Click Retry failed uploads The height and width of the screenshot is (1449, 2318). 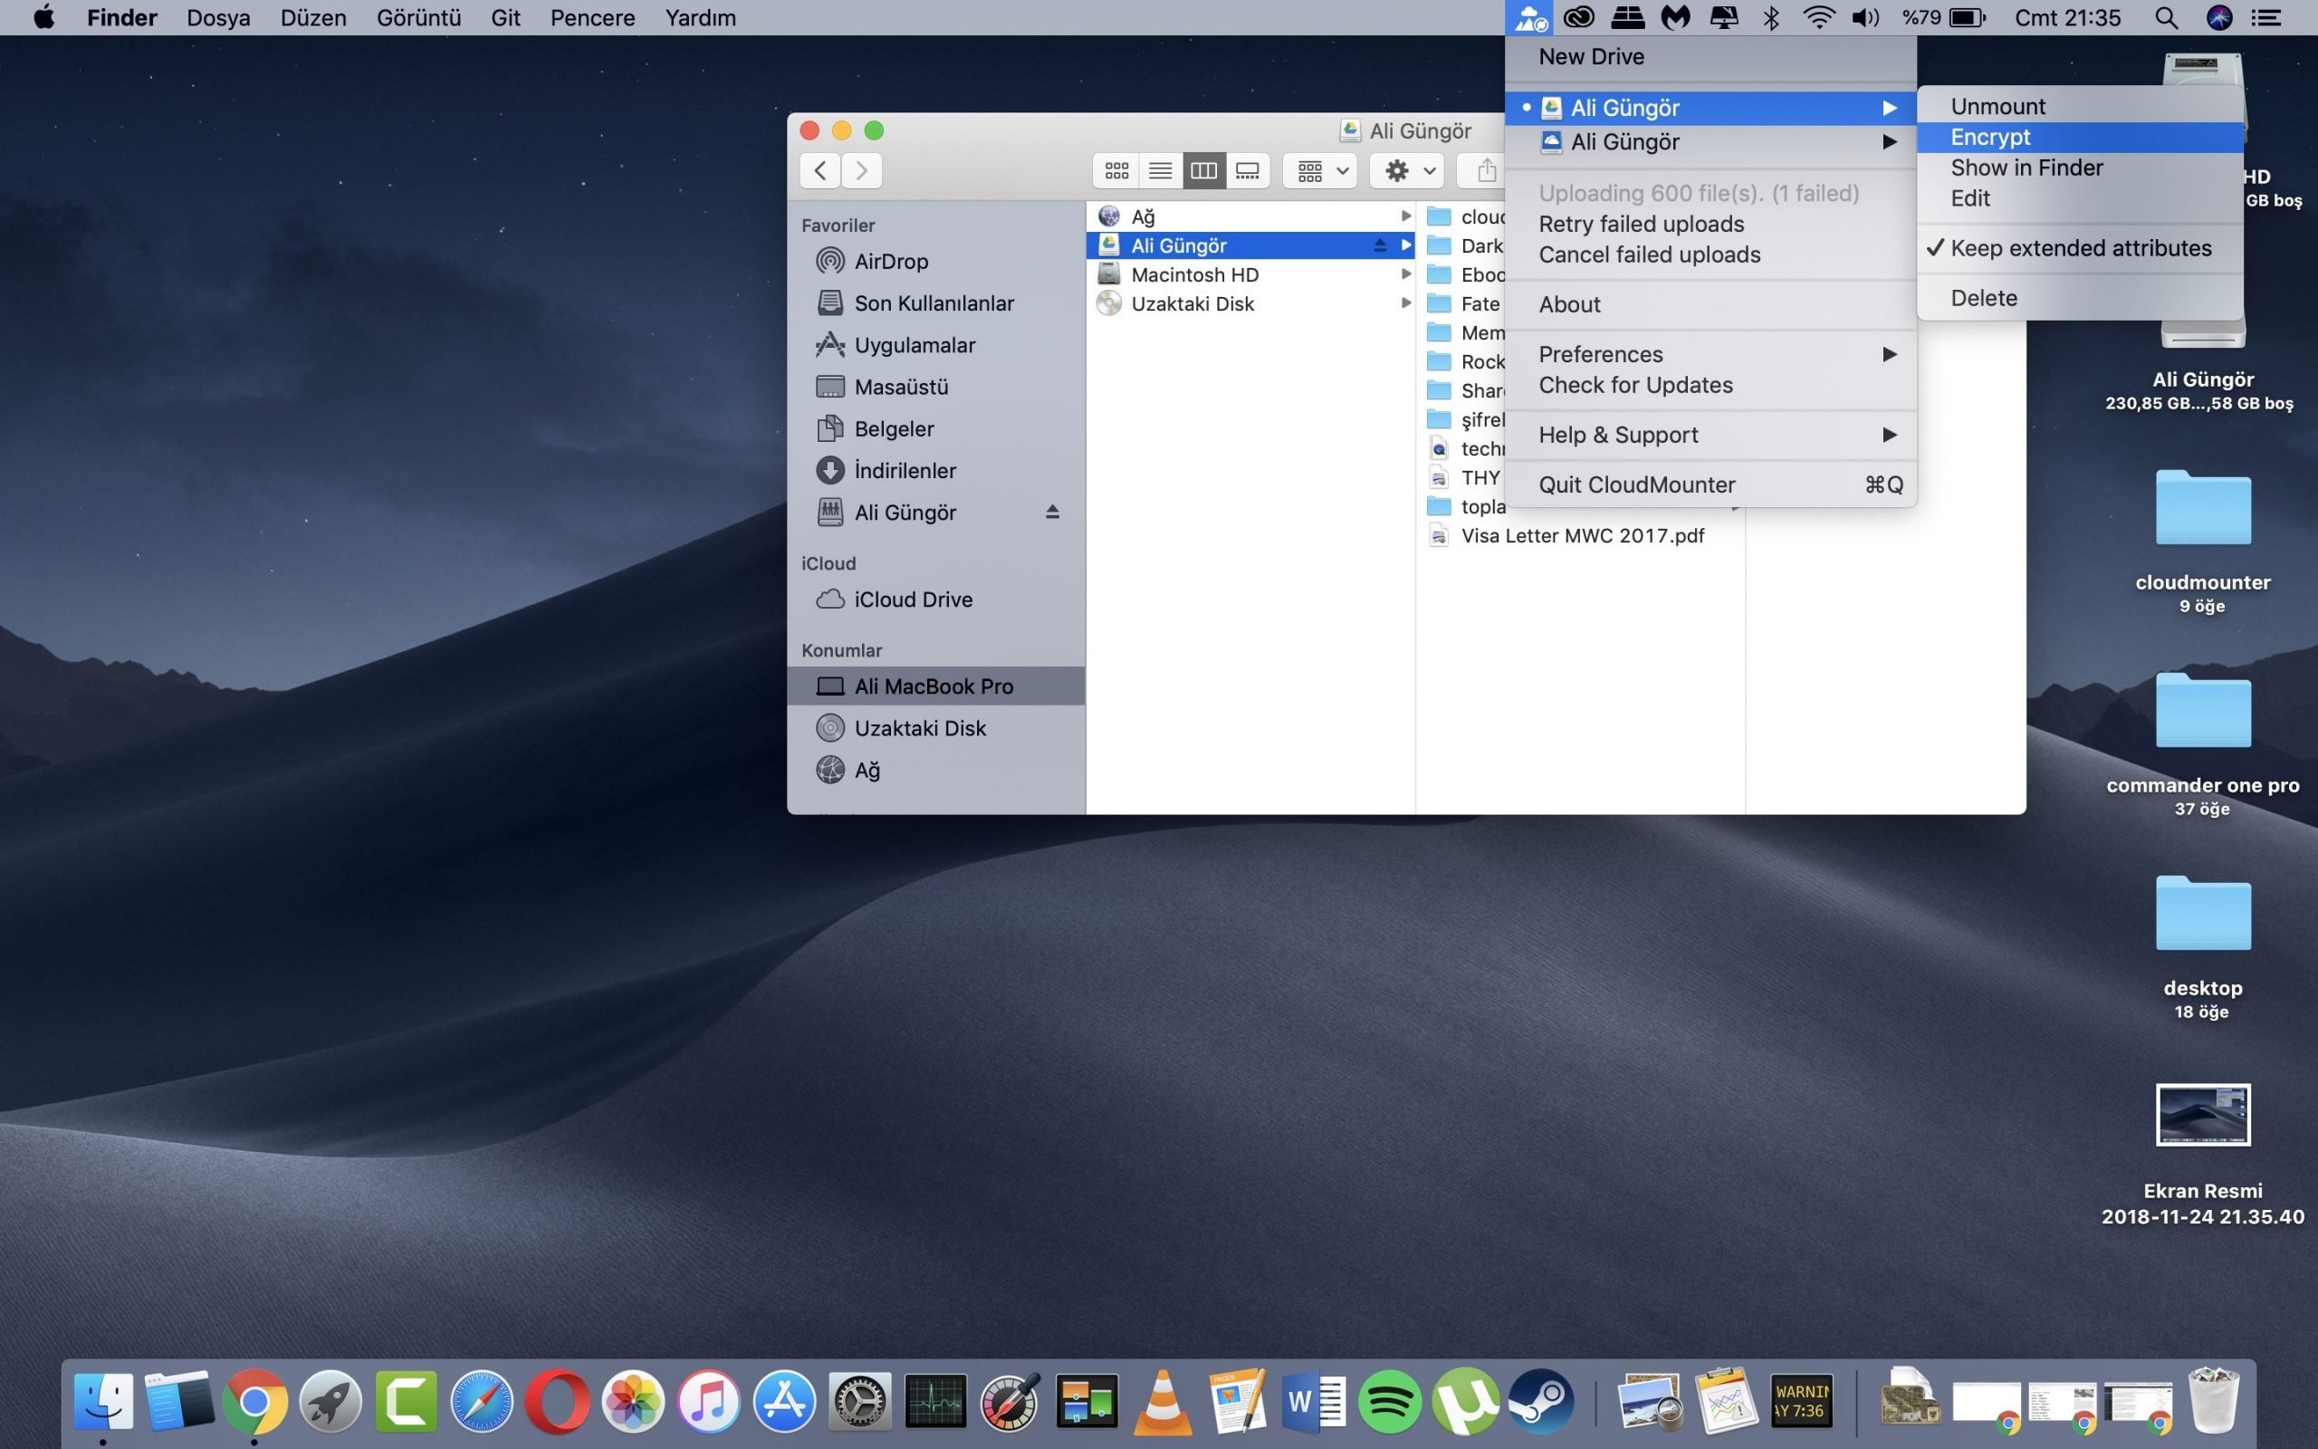(1641, 225)
